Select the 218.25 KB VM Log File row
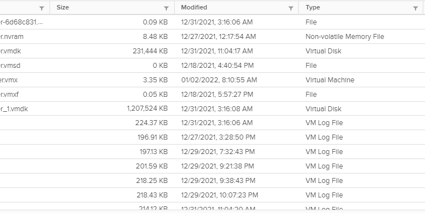This screenshot has height=213, width=425. 212,181
